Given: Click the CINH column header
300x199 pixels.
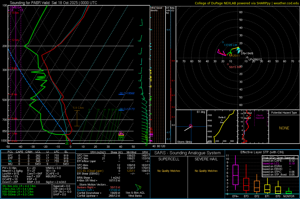Looking at the screenshot, I should 29,152.
